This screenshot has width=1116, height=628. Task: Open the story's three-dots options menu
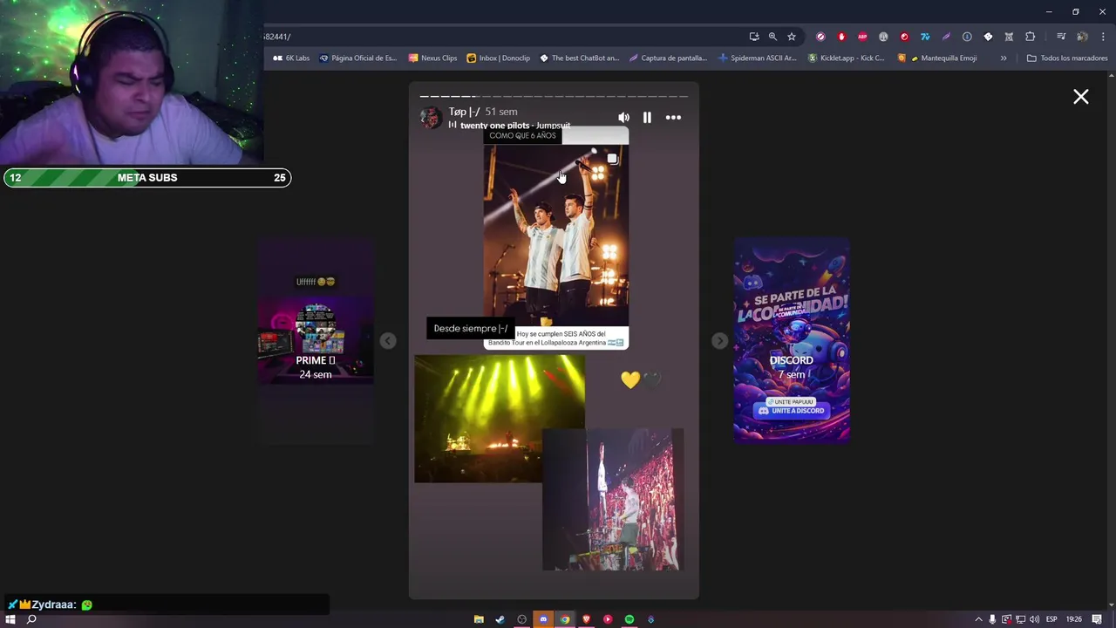tap(673, 117)
